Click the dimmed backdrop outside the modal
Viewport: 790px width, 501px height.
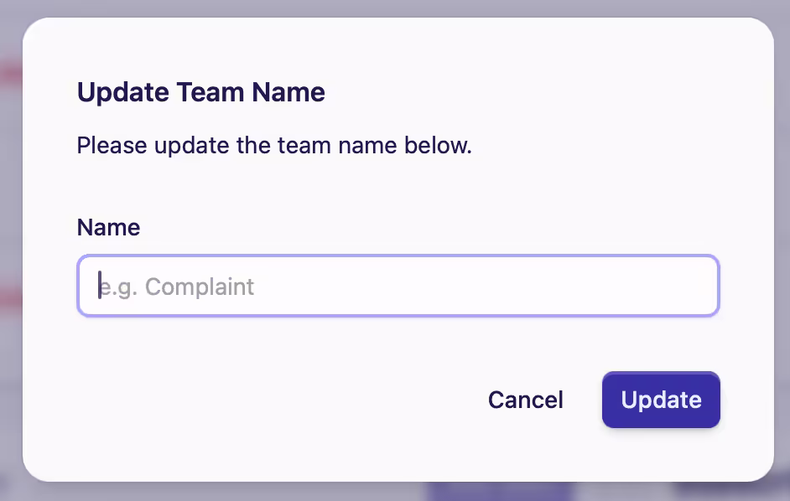point(11,251)
